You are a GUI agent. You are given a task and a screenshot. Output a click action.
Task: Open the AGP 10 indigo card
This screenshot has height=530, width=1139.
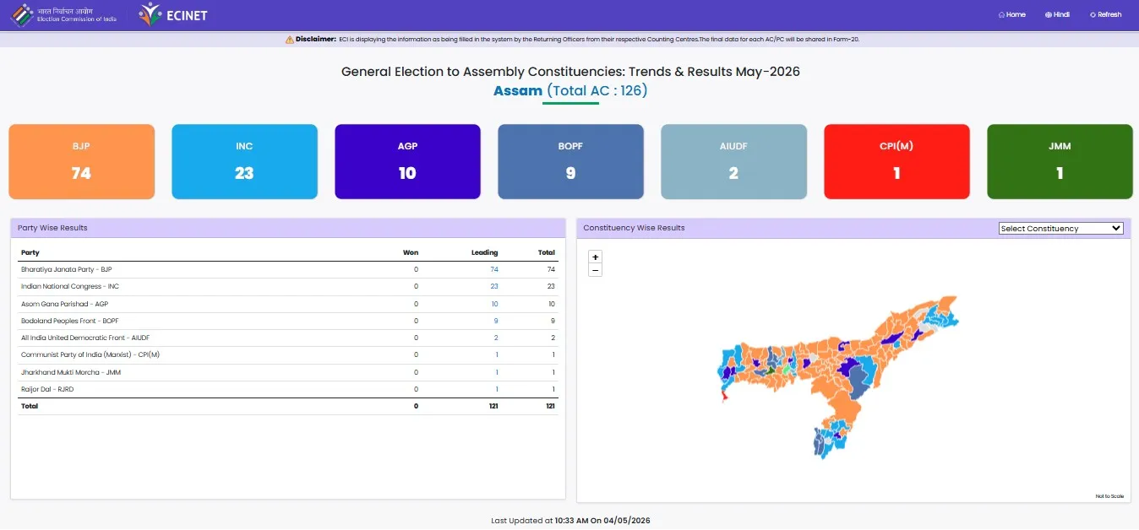407,162
